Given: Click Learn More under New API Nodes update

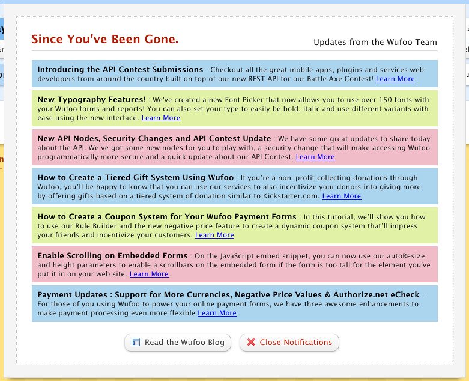Looking at the screenshot, I should (x=315, y=157).
